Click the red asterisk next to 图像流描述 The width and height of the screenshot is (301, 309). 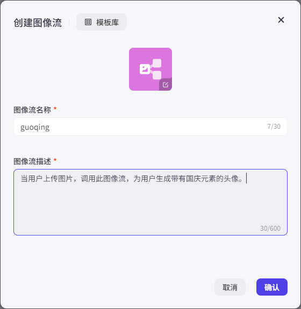pyautogui.click(x=55, y=160)
